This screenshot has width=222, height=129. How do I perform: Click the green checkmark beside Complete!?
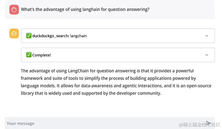point(29,55)
